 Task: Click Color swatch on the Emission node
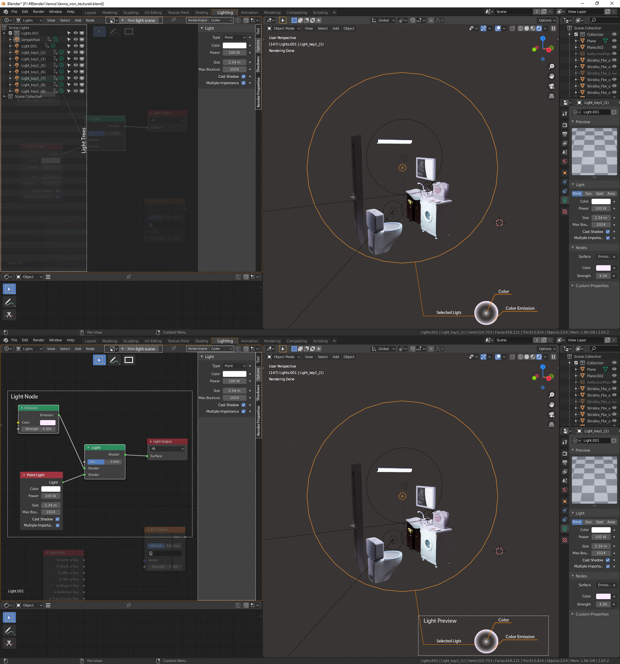click(x=47, y=423)
